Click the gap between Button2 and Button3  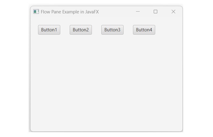click(96, 30)
